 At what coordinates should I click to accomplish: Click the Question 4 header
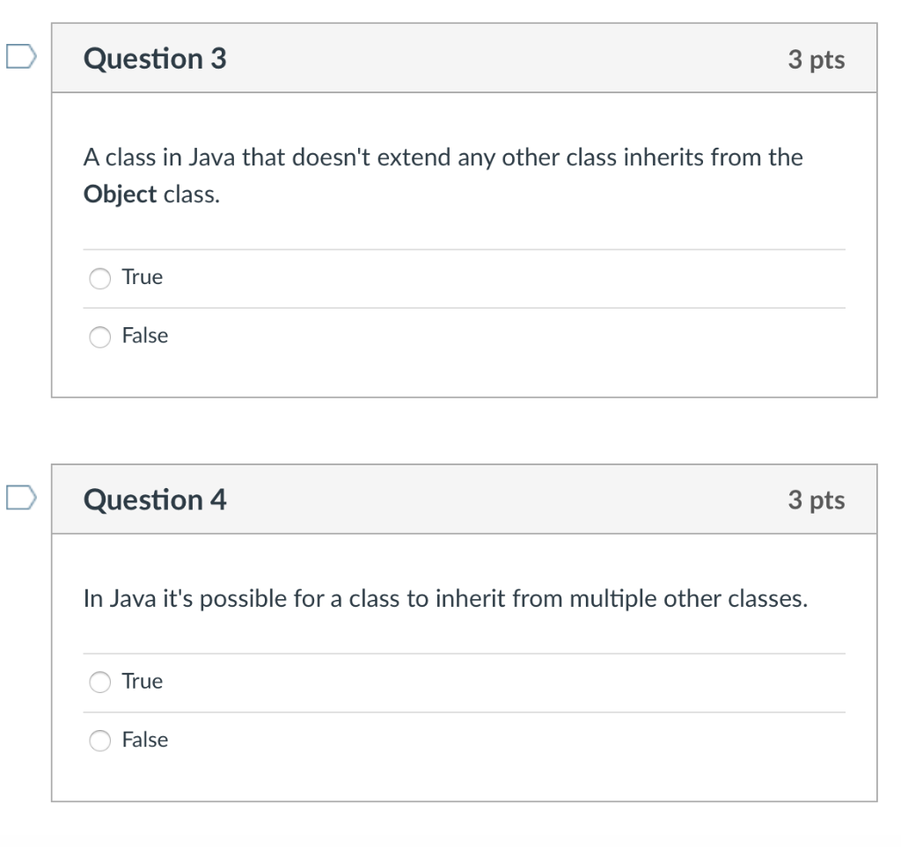[156, 500]
